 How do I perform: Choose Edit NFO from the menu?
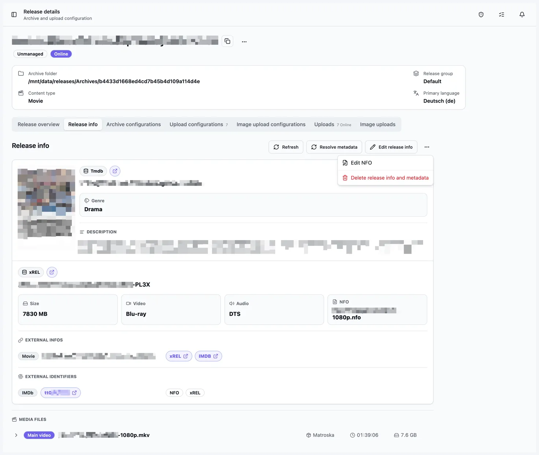(385, 163)
